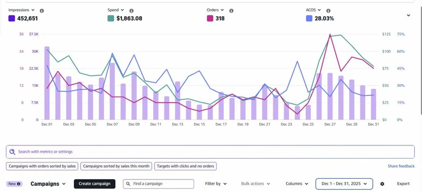Open the Campaigns view dropdown
422x191 pixels.
point(48,184)
